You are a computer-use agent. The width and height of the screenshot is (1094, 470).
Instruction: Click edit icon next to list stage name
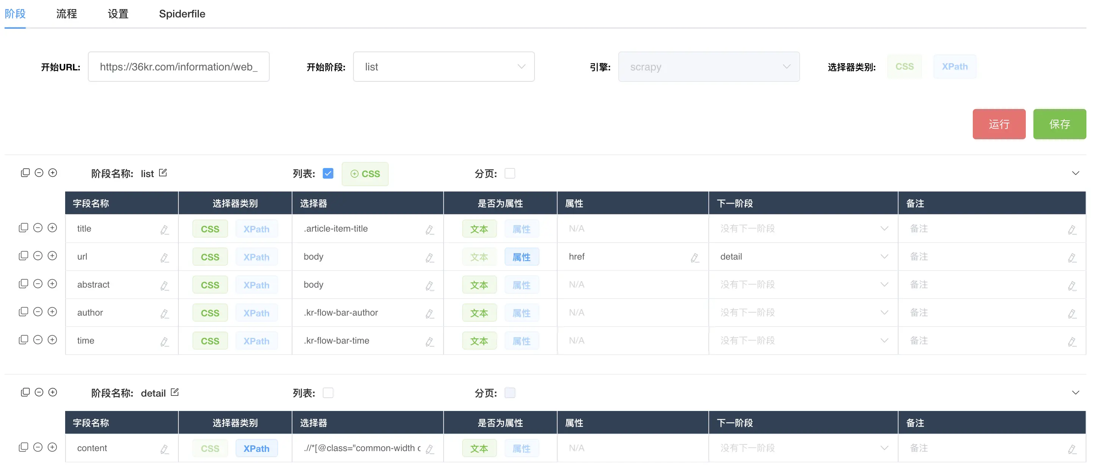pos(163,173)
